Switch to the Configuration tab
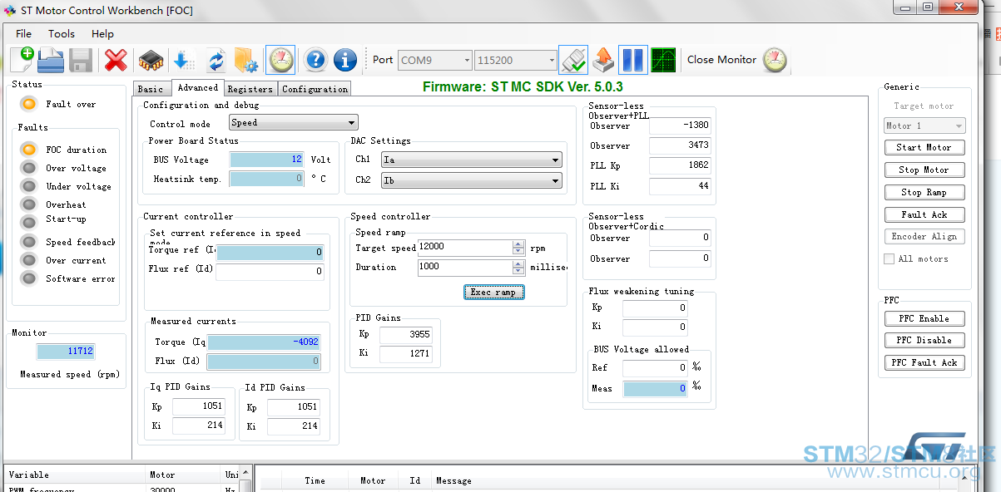Image resolution: width=1001 pixels, height=492 pixels. [x=315, y=89]
